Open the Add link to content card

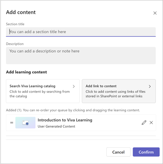pos(119,91)
